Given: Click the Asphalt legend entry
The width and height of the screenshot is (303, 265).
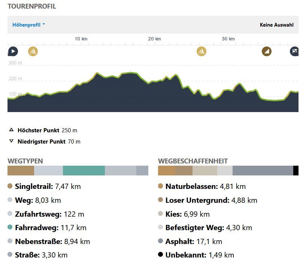Looking at the screenshot, I should 194,241.
